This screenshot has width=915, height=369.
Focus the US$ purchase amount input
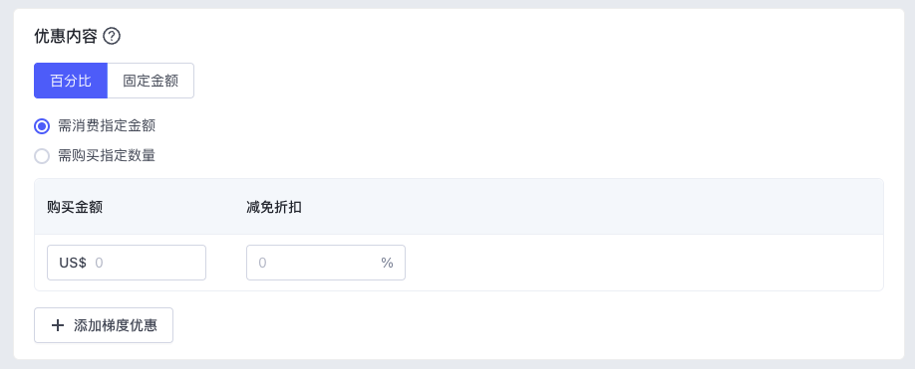tap(127, 263)
